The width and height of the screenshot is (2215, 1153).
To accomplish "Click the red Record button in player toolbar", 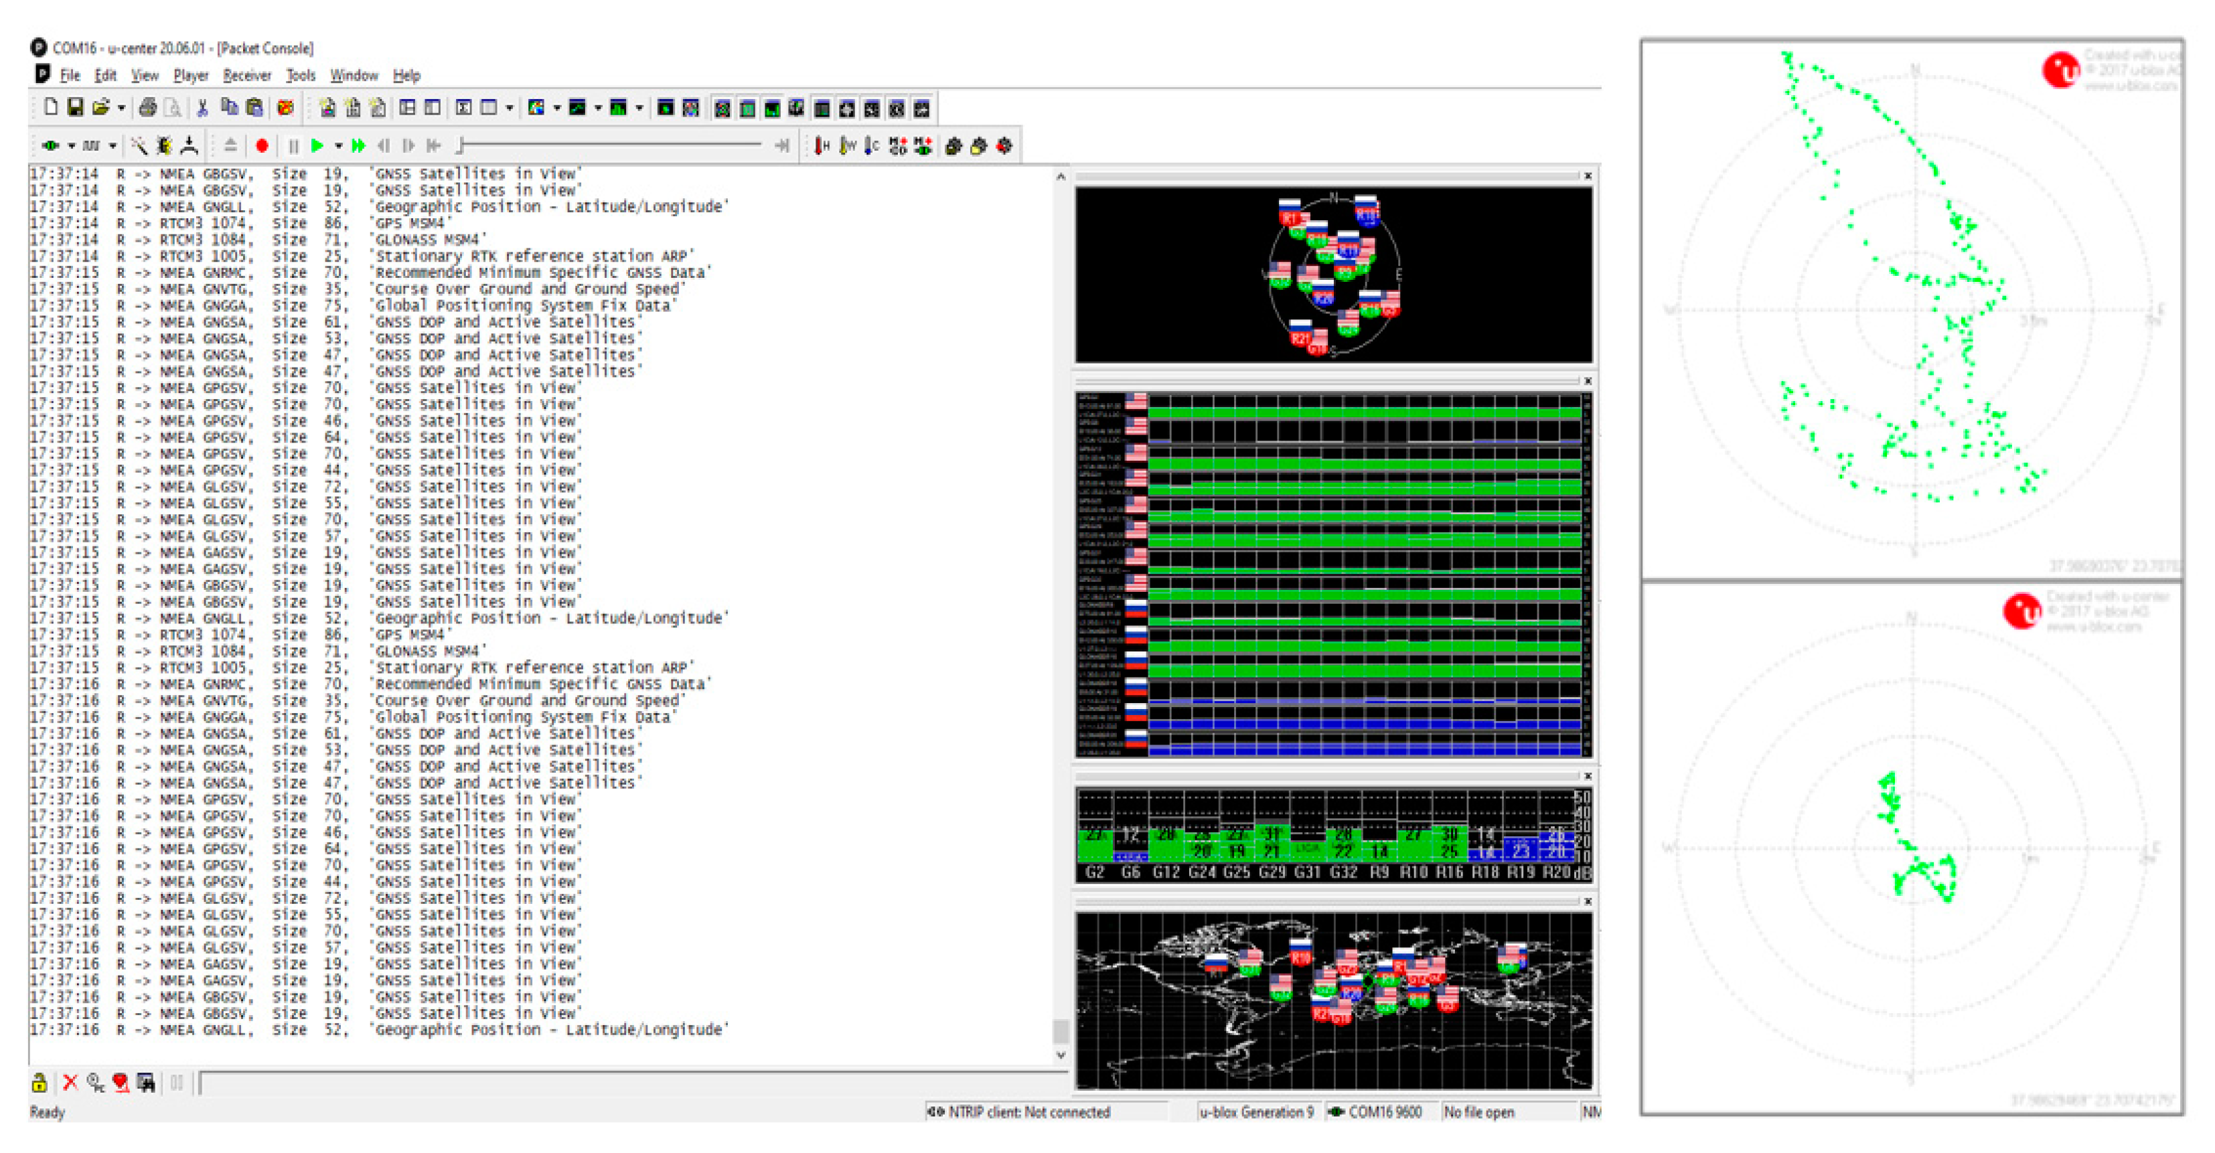I will pyautogui.click(x=262, y=146).
